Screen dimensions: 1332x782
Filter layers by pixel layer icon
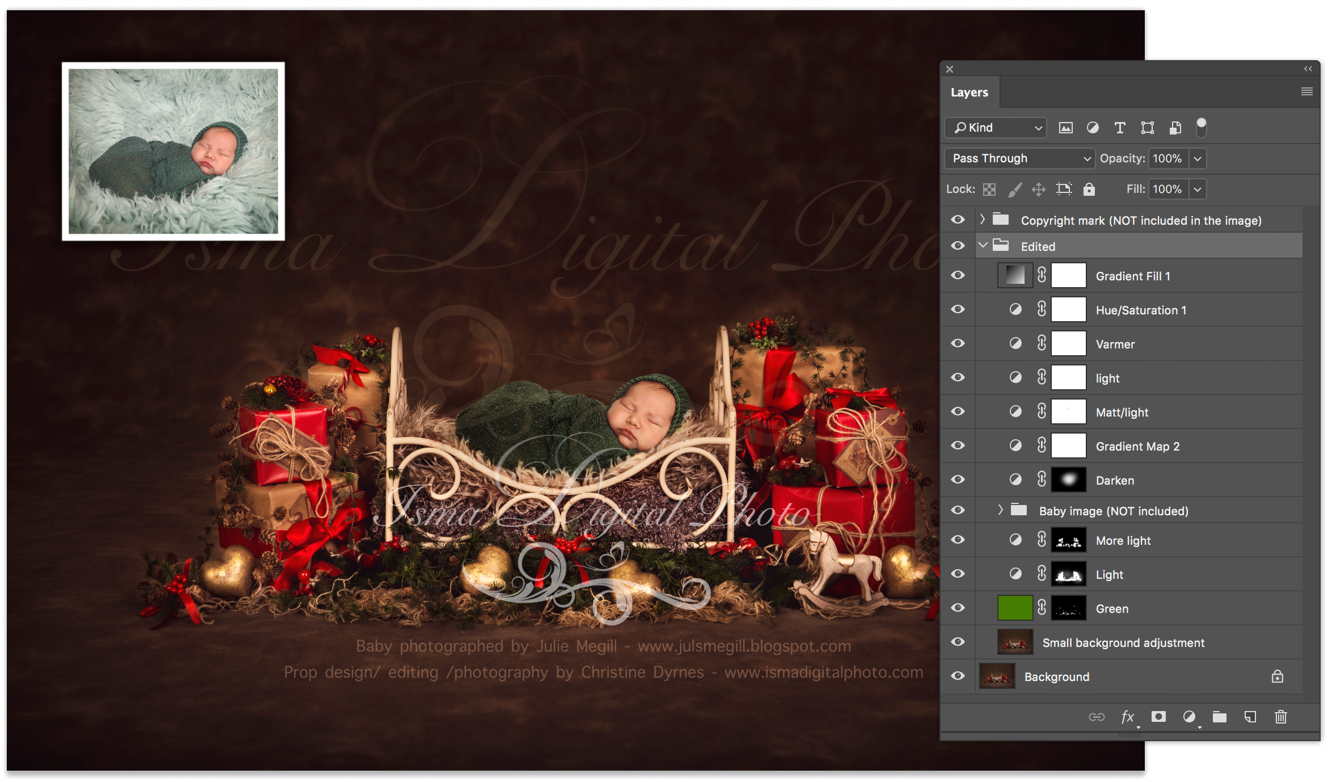pyautogui.click(x=1066, y=128)
